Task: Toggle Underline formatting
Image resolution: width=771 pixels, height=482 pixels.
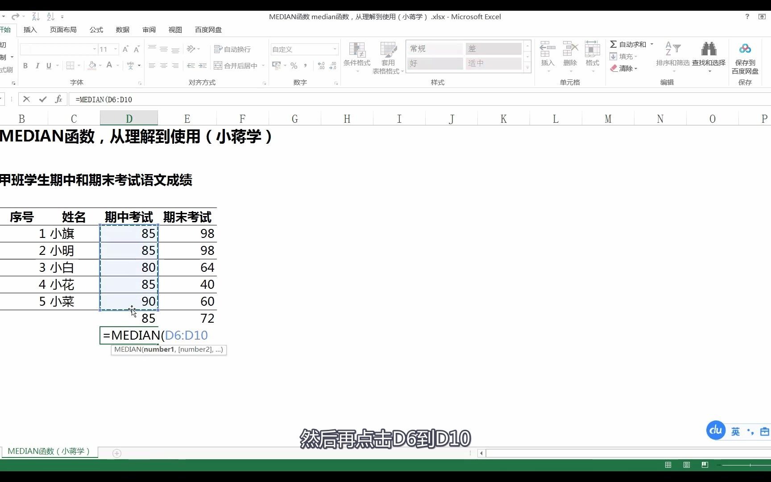Action: pos(49,66)
